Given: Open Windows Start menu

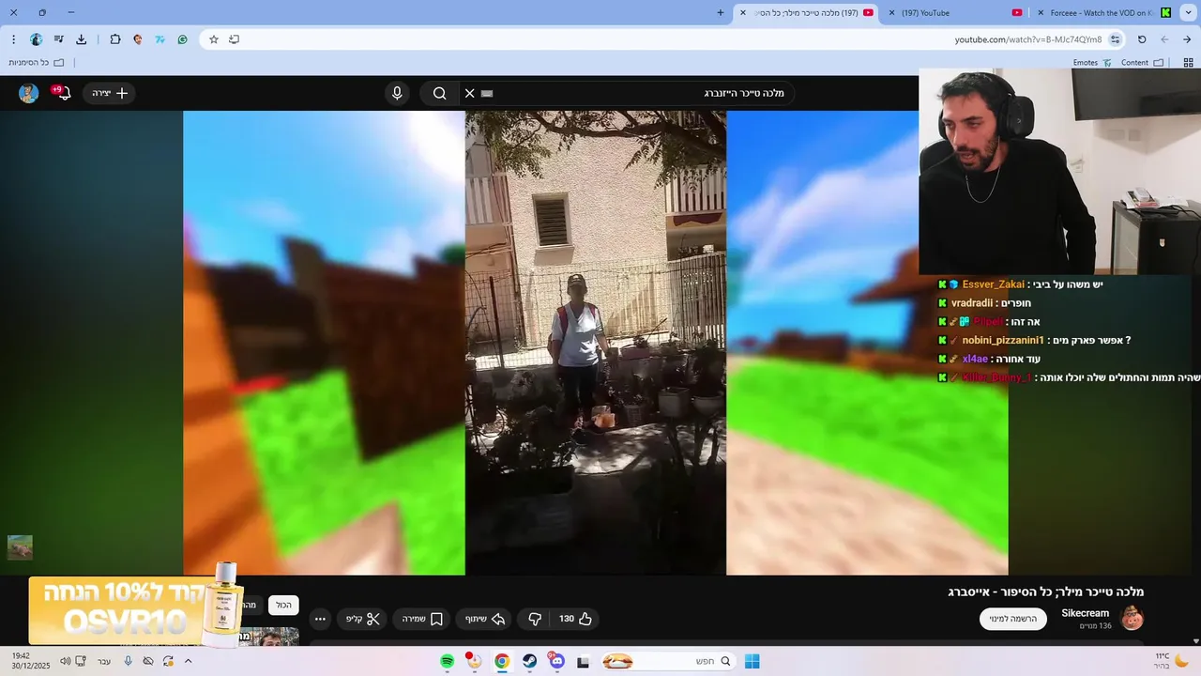Looking at the screenshot, I should tap(752, 661).
